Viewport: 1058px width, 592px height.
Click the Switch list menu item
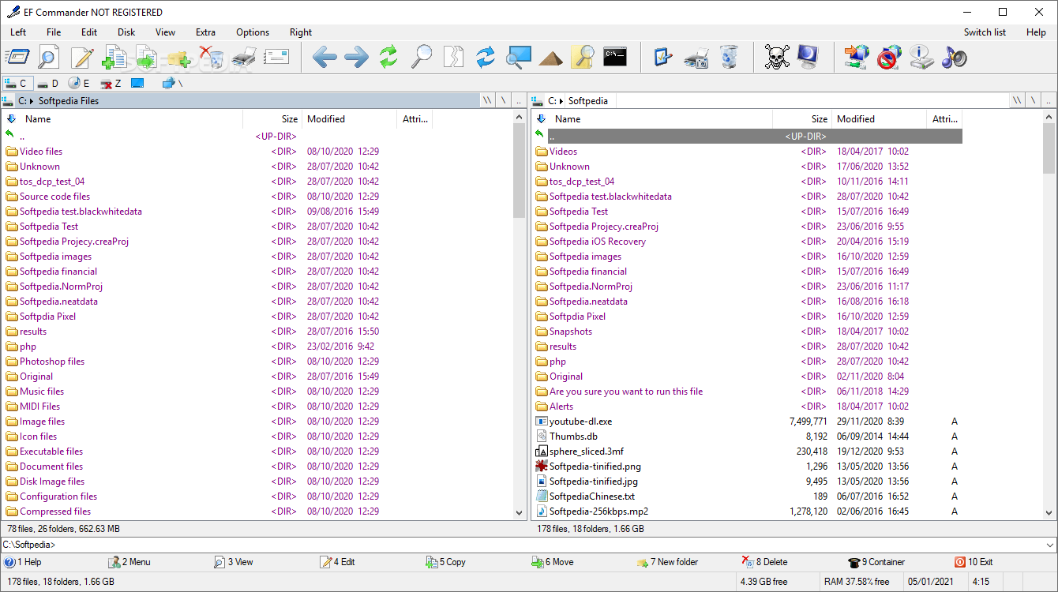985,32
